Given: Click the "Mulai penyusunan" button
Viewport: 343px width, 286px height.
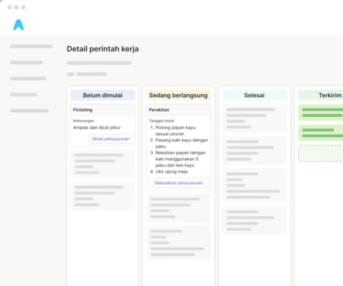Looking at the screenshot, I should click(111, 139).
